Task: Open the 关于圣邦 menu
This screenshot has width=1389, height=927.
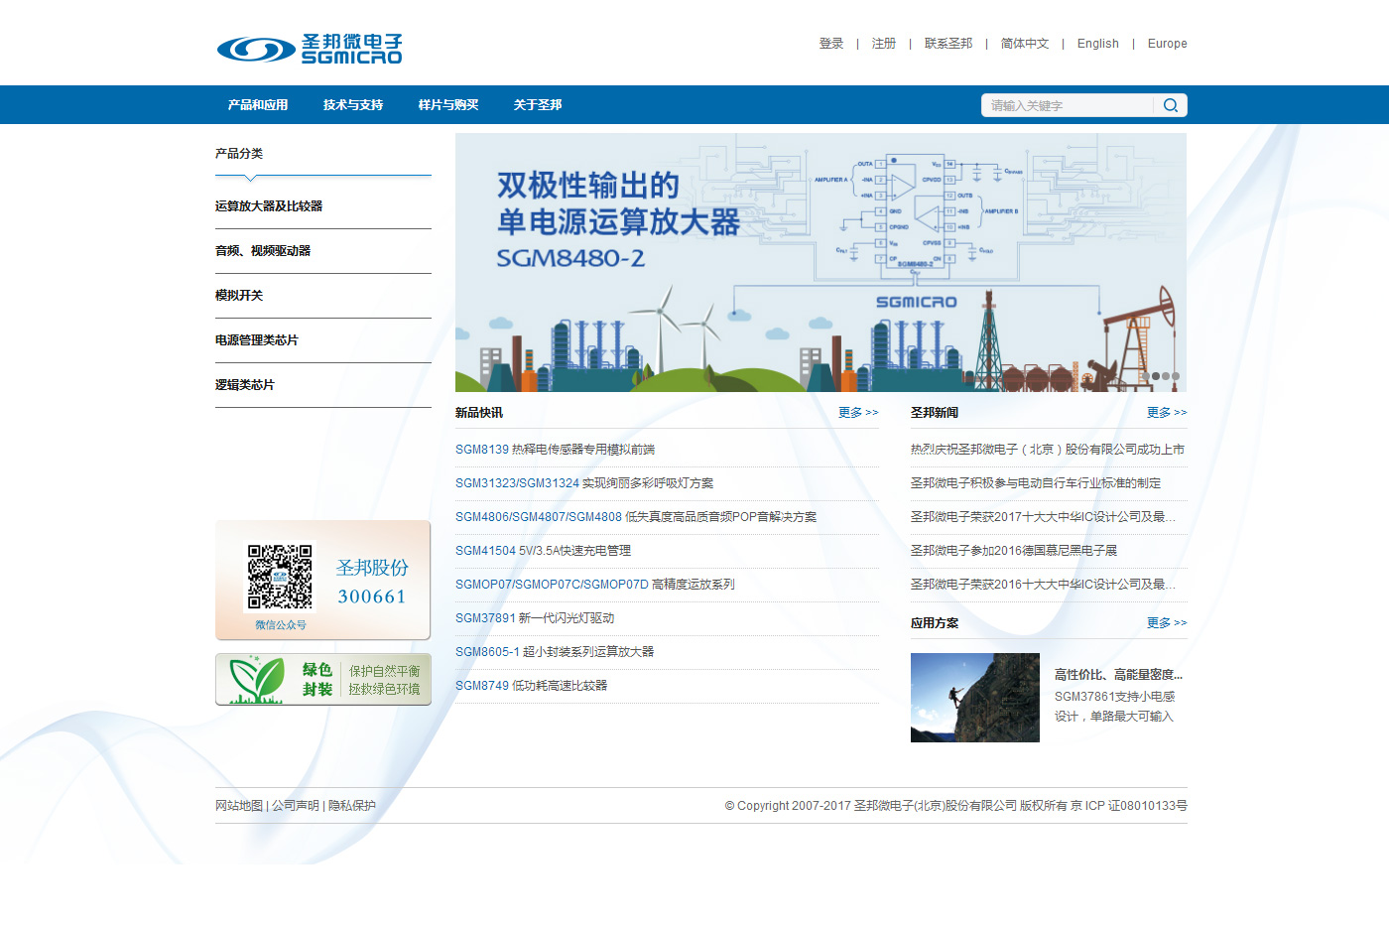Action: click(538, 104)
